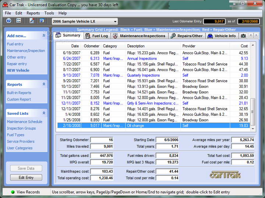Click the MPG overall value field

[x=102, y=162]
